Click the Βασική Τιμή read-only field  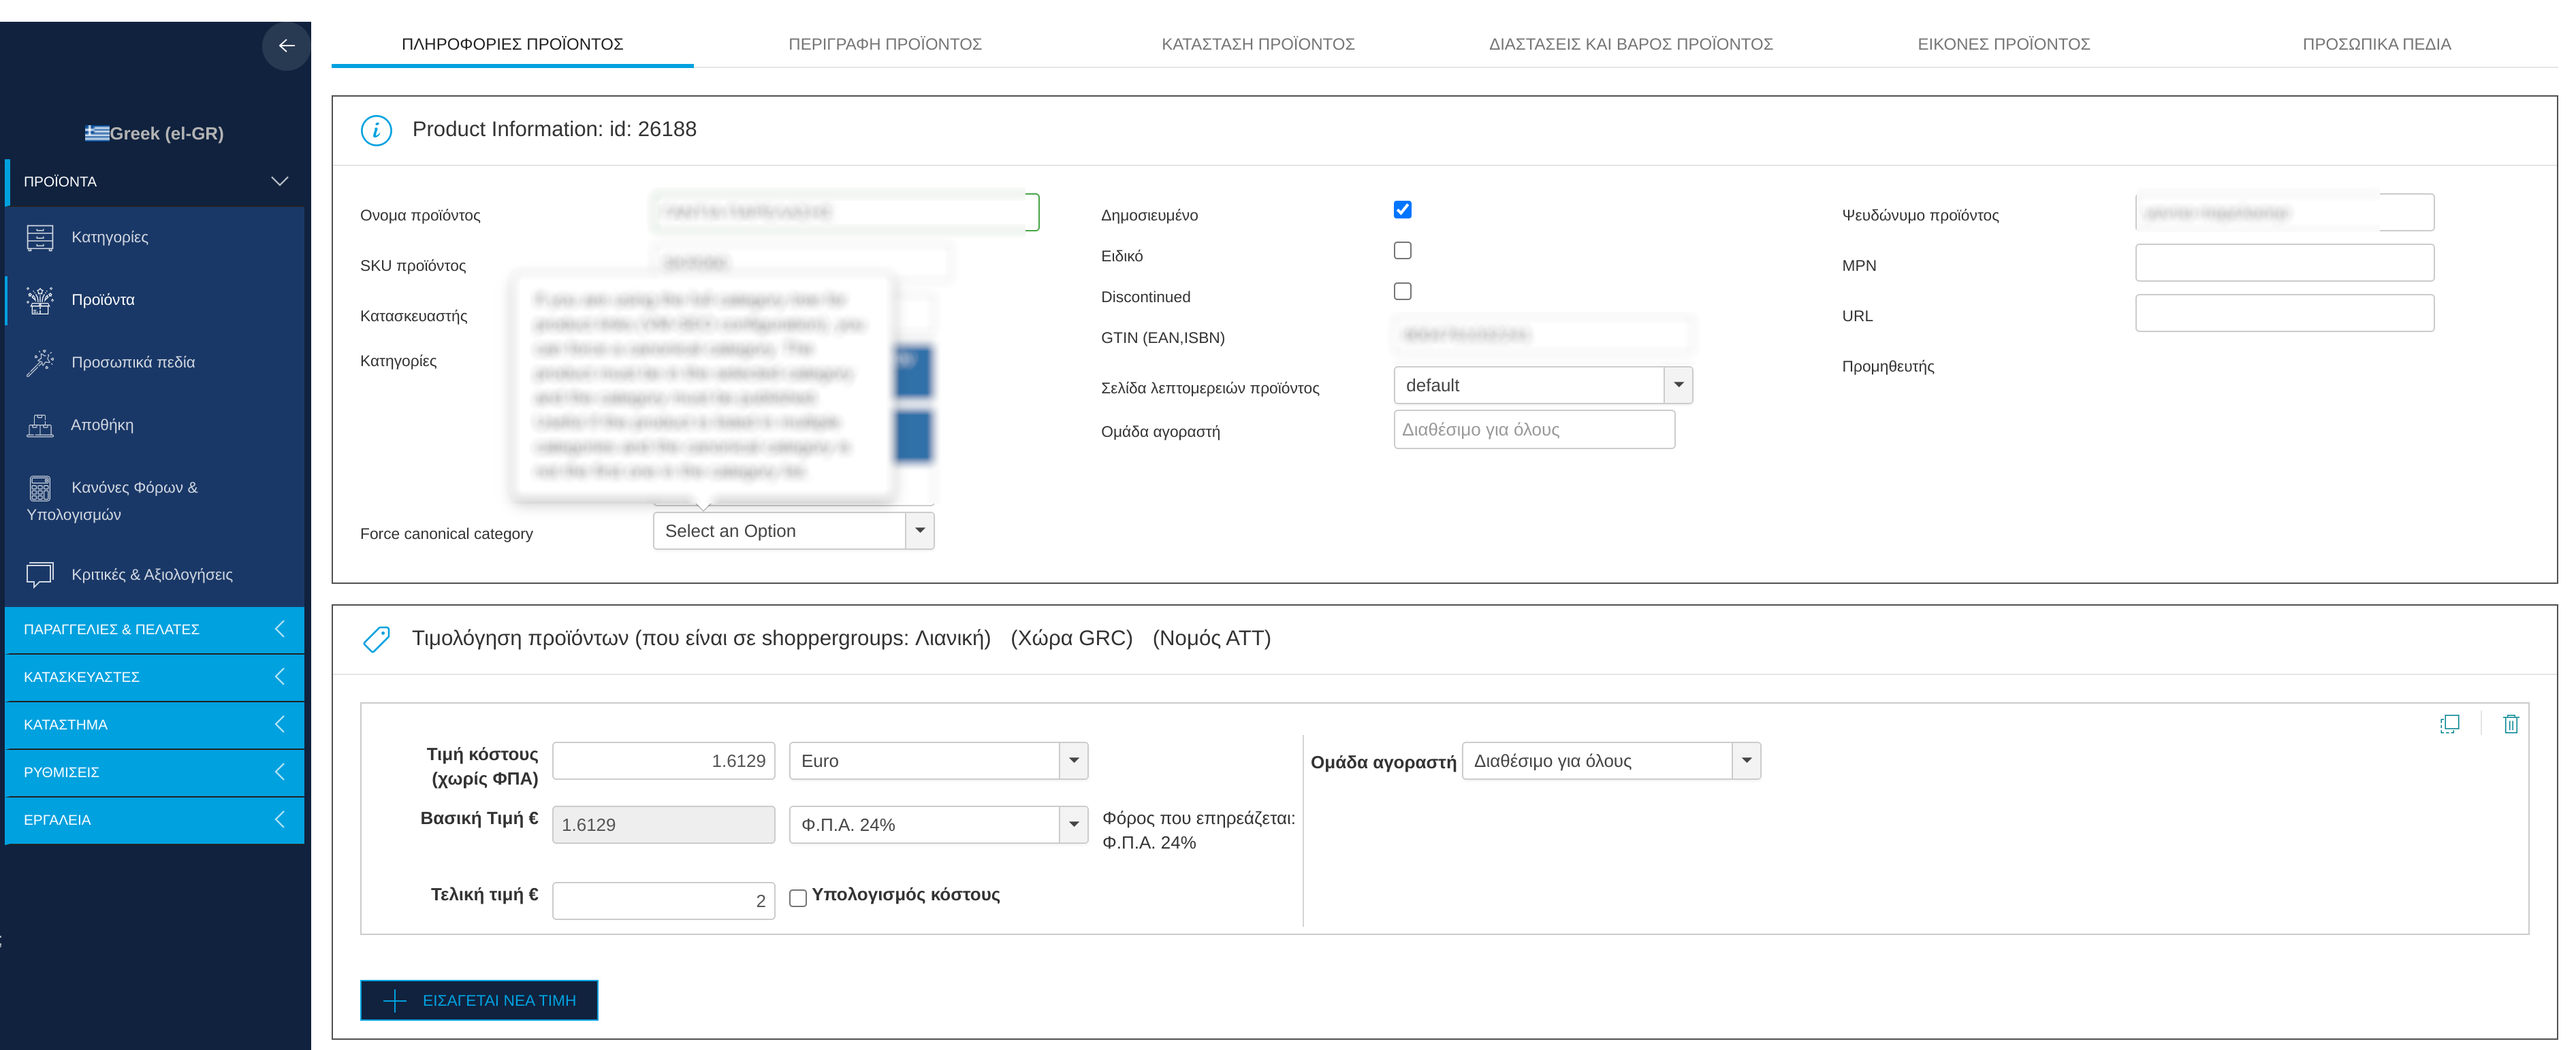pos(663,825)
